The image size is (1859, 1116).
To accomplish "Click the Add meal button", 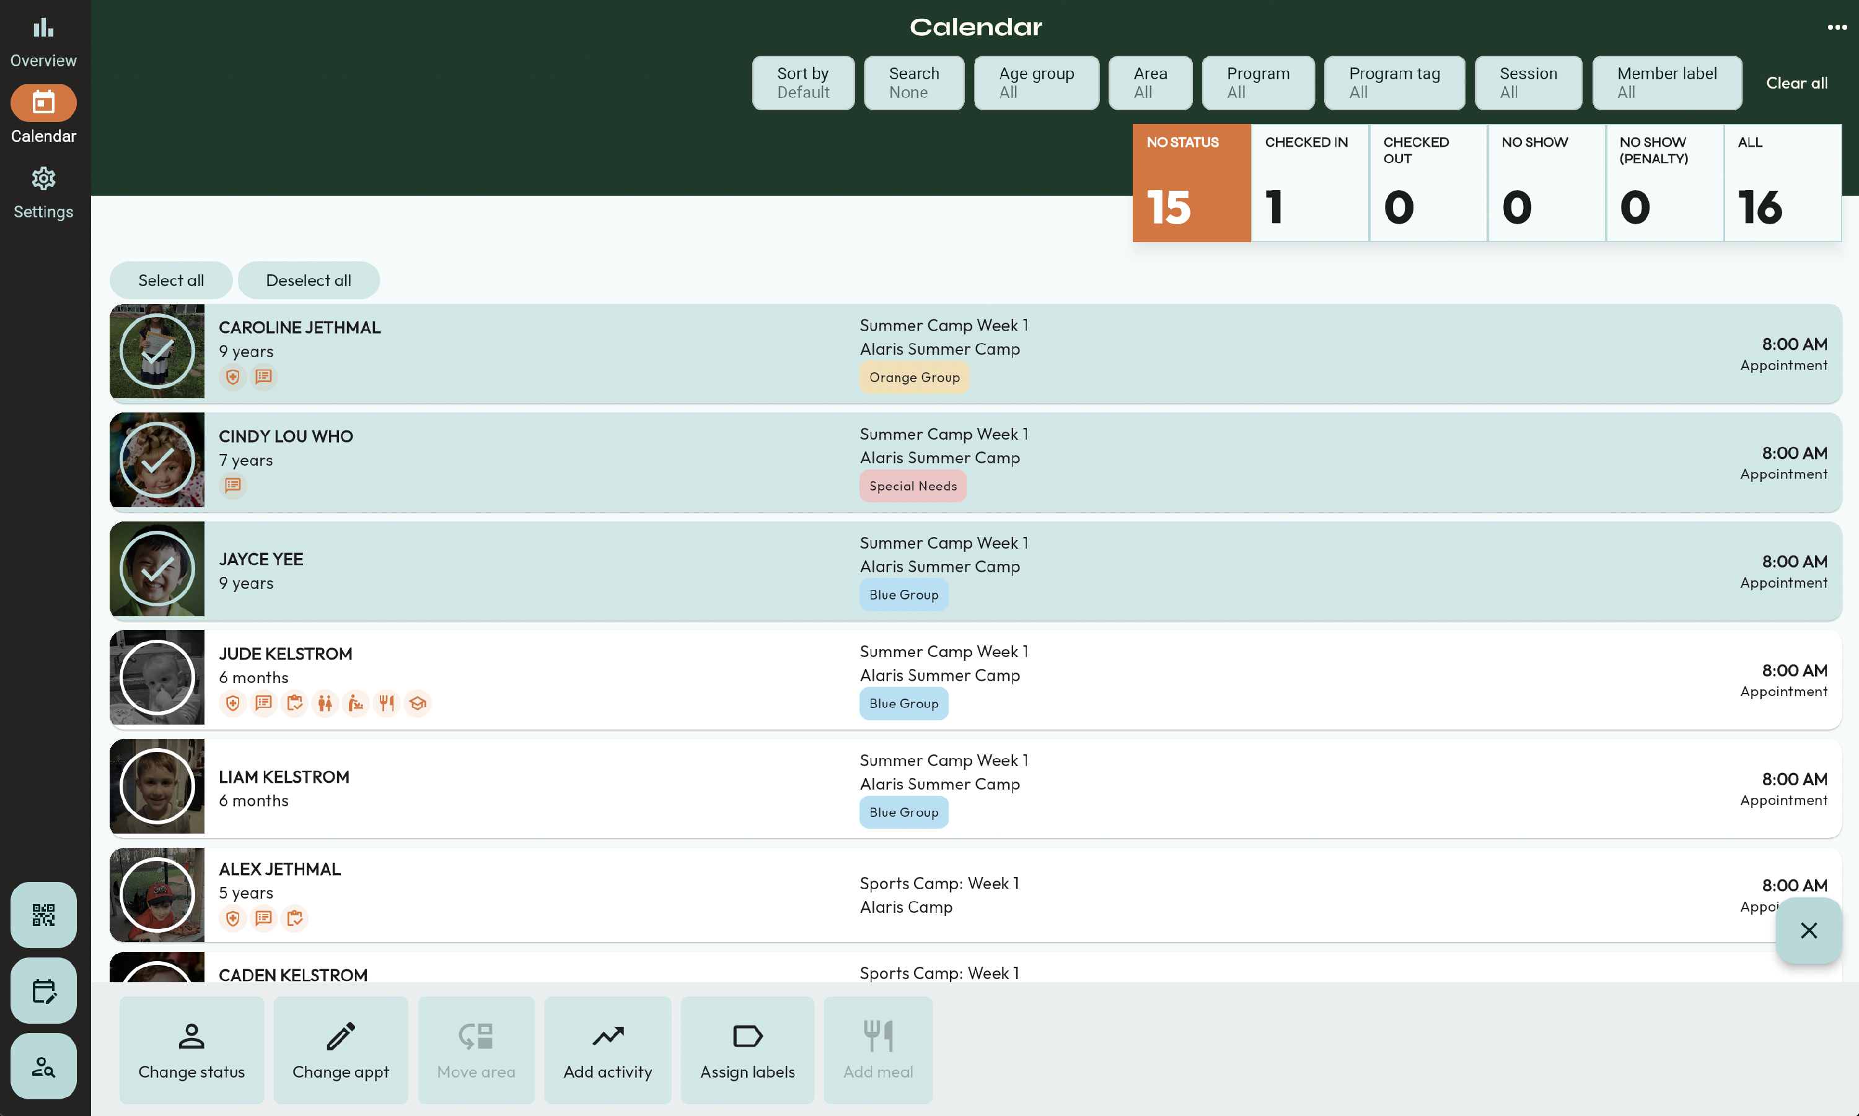I will click(x=878, y=1050).
